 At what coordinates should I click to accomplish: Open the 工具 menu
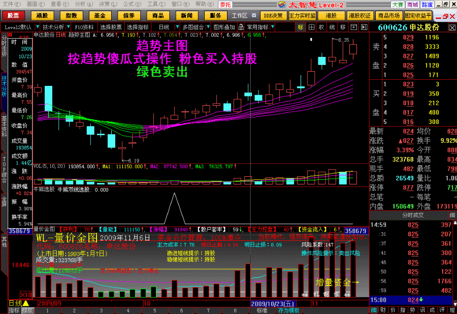pos(156,4)
